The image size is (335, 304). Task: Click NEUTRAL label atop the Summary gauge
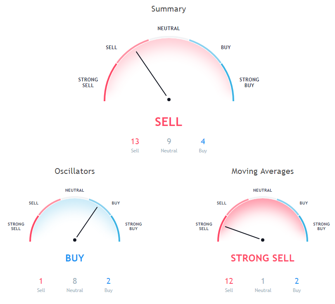pos(169,28)
